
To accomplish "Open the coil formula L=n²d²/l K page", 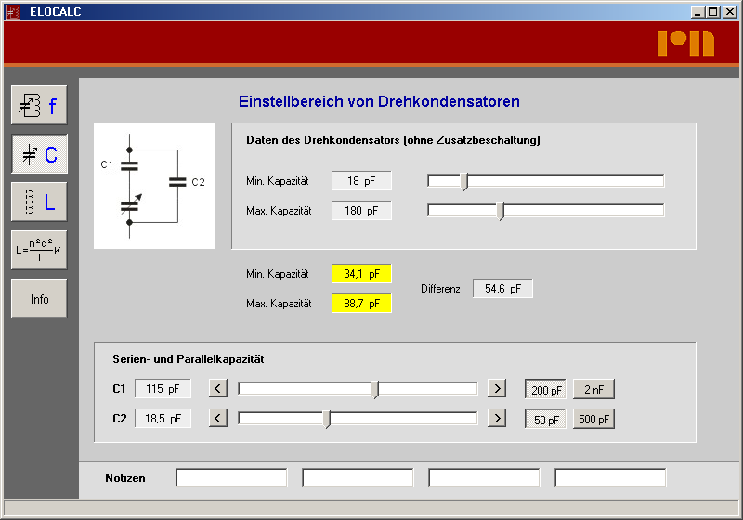I will (39, 250).
